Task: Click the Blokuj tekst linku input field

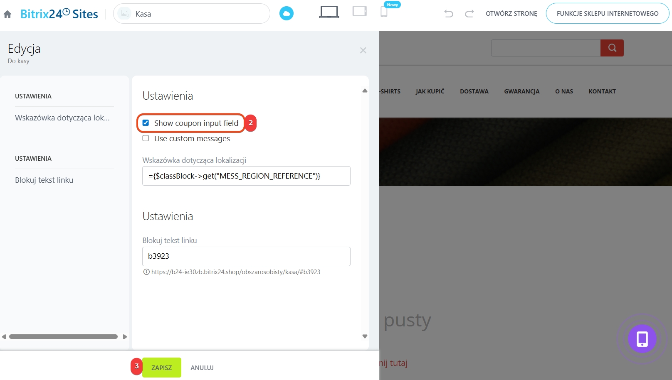Action: pos(246,256)
